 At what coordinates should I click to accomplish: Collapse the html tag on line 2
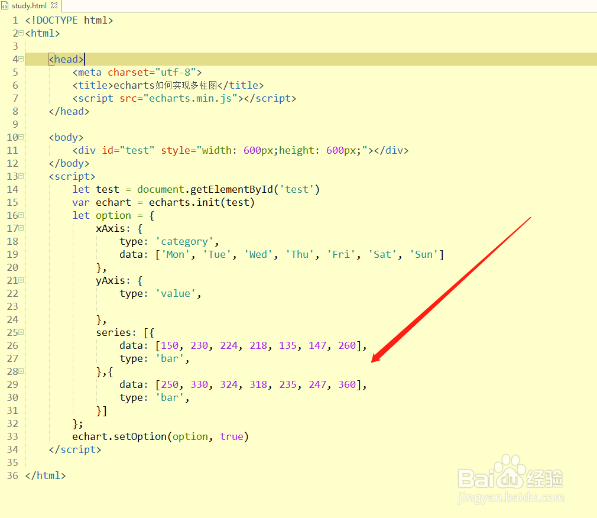(21, 33)
